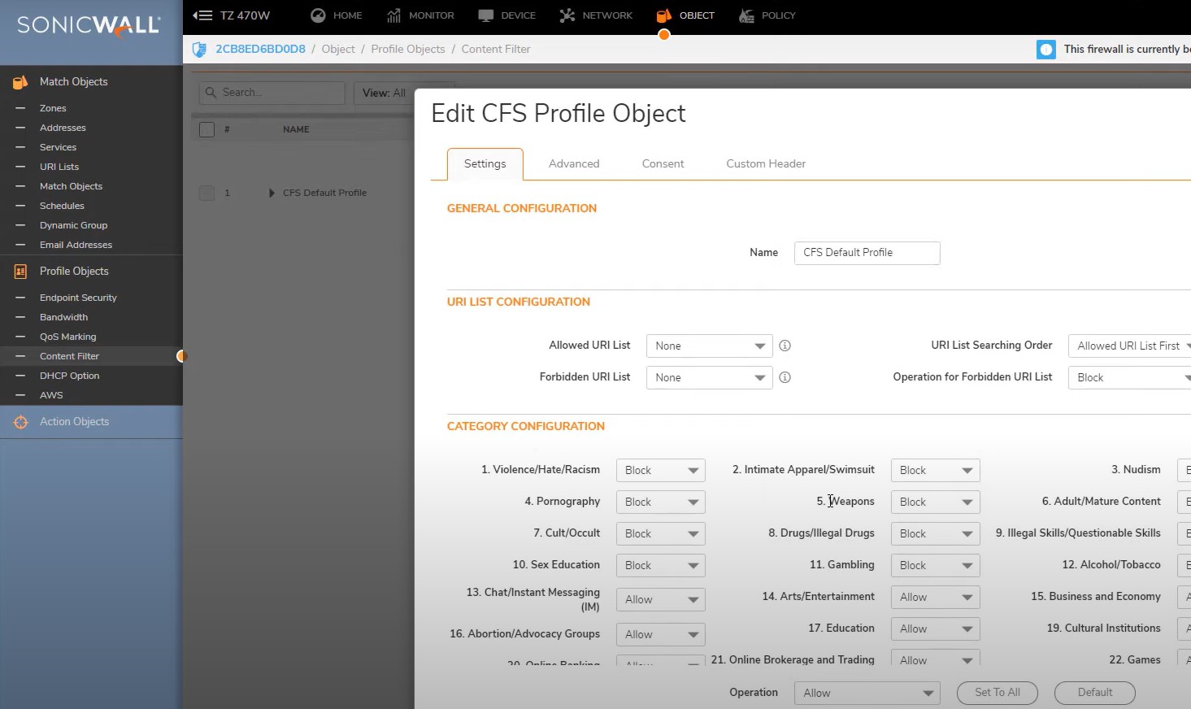Open the NETWORK topology icon
1191x709 pixels.
pos(567,15)
